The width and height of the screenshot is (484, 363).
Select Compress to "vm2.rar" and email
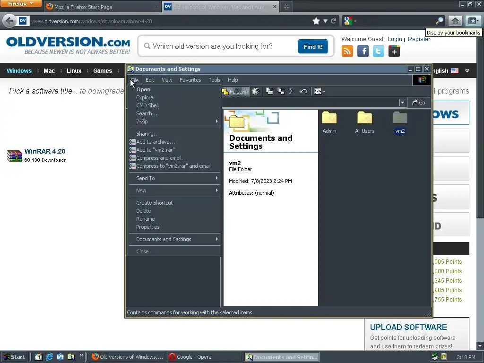tap(174, 166)
